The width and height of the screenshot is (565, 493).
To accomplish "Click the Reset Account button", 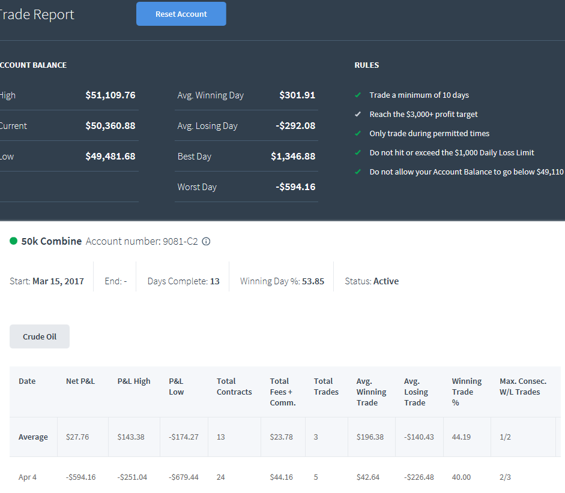I will click(x=181, y=14).
